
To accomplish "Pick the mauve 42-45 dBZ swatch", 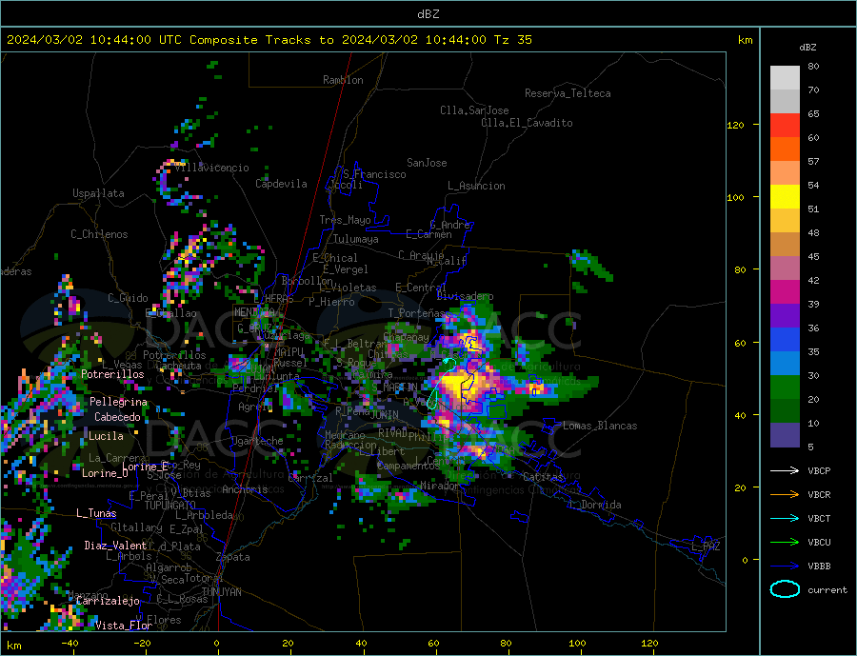I will (785, 268).
